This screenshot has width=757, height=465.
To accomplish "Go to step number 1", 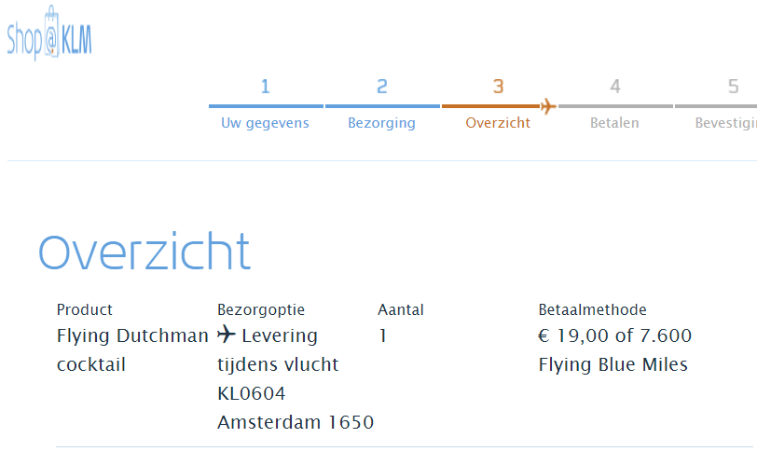I will tap(266, 88).
